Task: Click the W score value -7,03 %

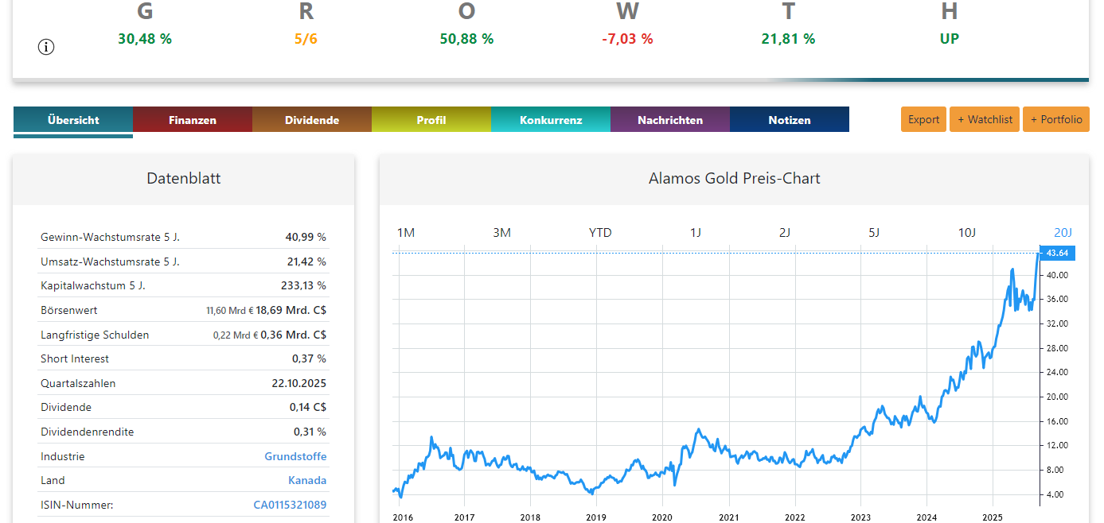Action: (627, 38)
